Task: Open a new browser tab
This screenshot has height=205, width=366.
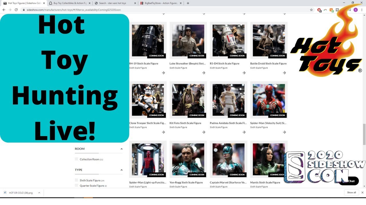Action: 188,3
